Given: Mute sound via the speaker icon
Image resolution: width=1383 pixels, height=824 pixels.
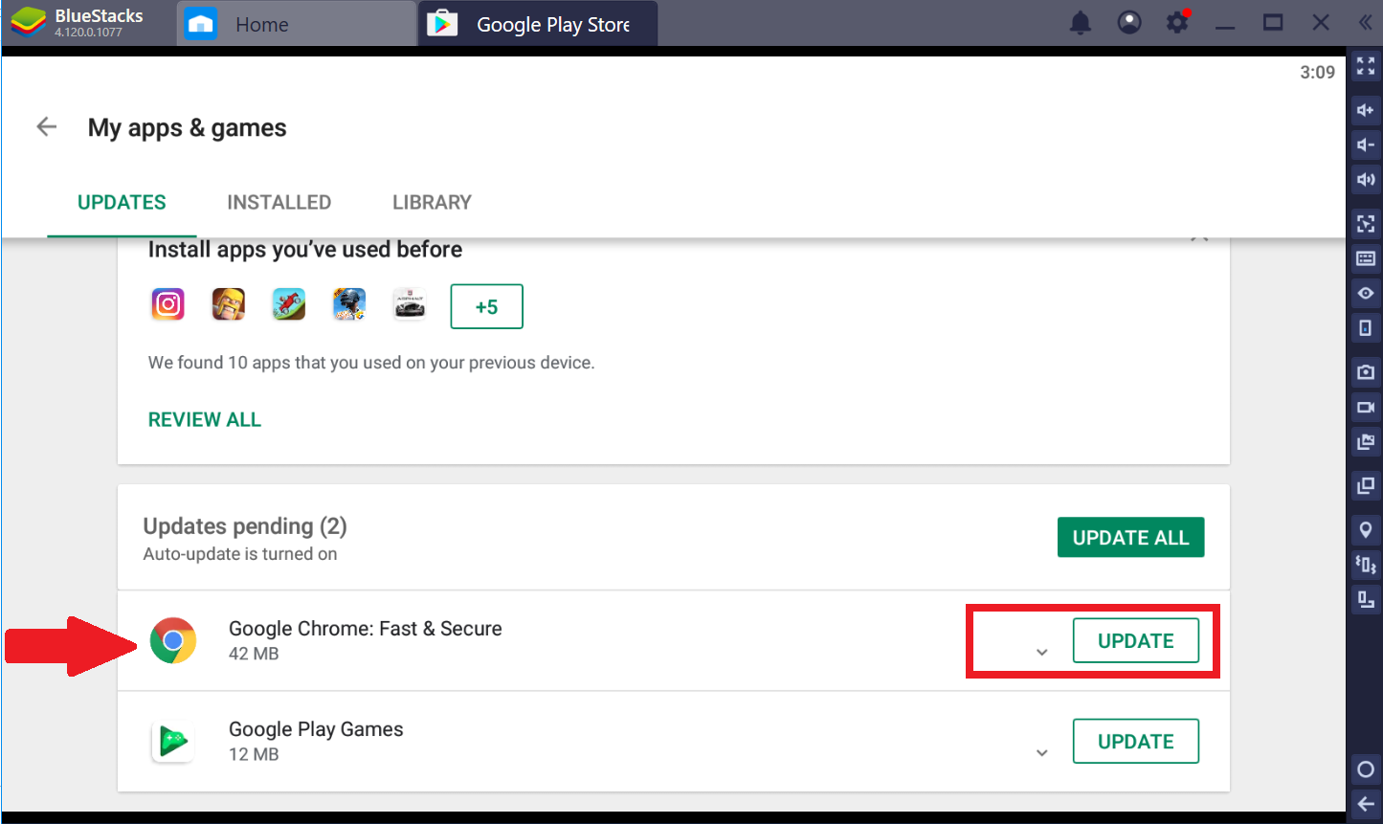Looking at the screenshot, I should point(1366,179).
